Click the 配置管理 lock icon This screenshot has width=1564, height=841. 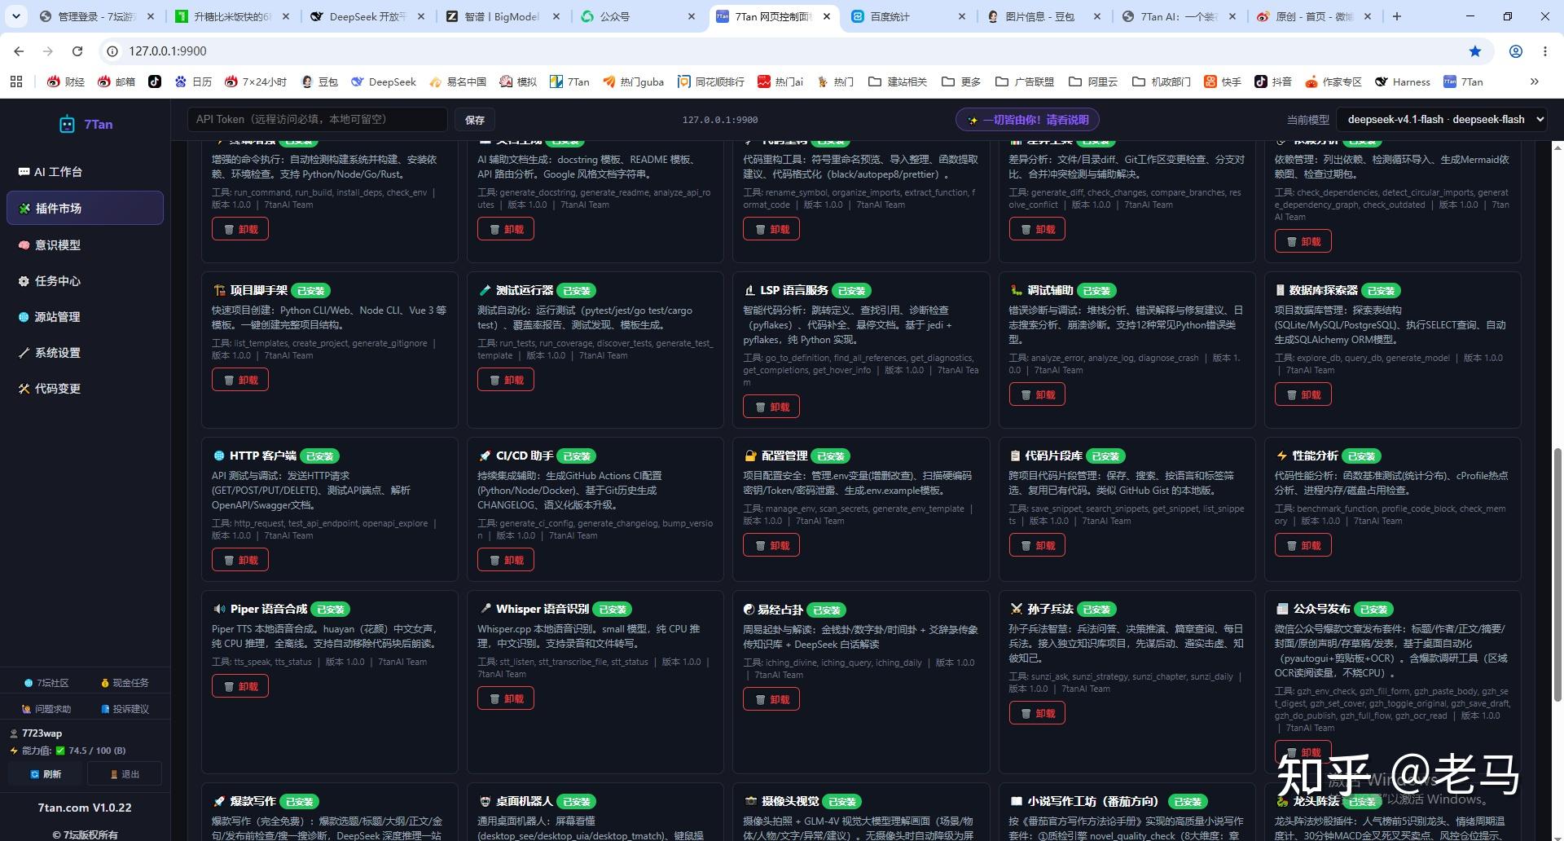click(x=750, y=456)
